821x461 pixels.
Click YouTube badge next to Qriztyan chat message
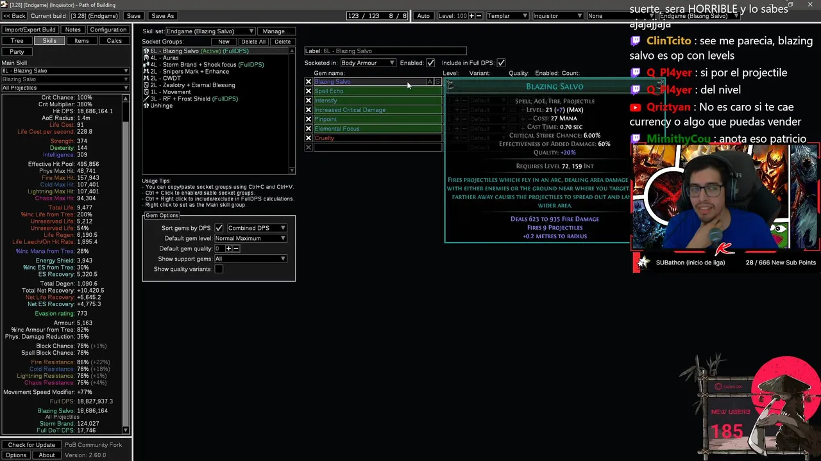click(x=636, y=108)
